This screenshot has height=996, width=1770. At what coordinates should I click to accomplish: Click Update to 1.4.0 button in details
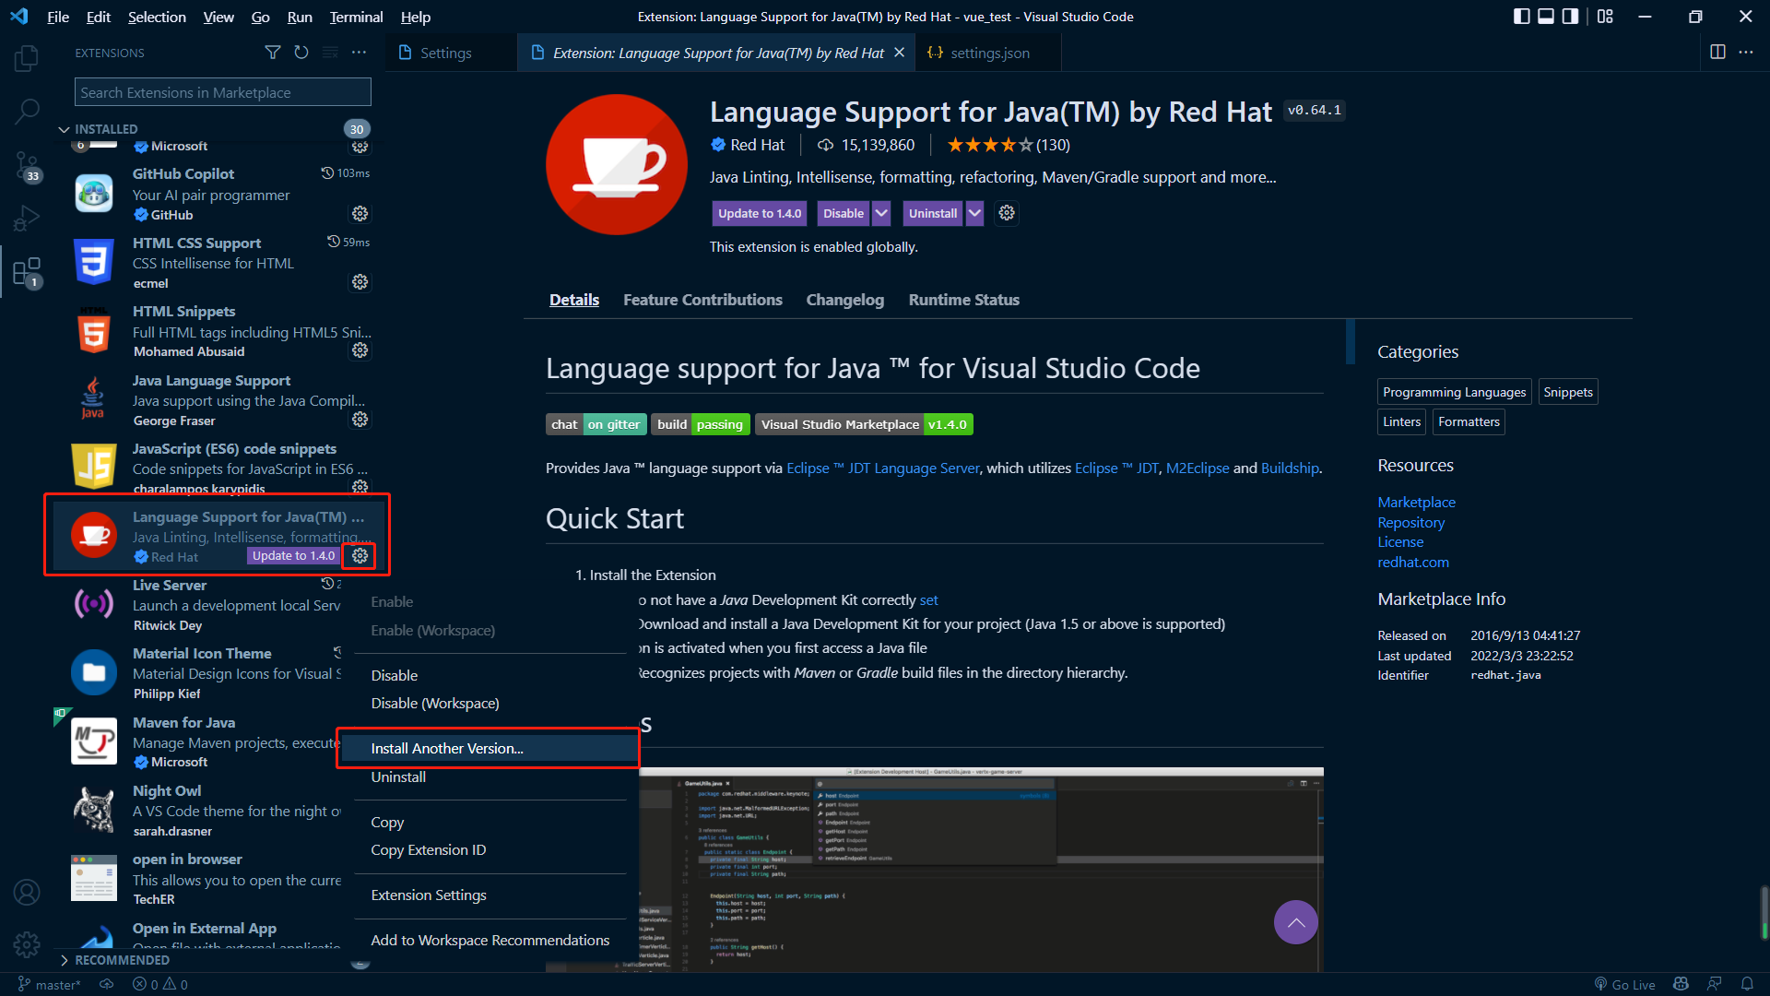pos(760,213)
